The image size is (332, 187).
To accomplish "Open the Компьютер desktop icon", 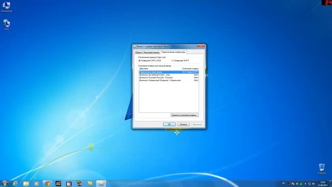I will (x=6, y=7).
